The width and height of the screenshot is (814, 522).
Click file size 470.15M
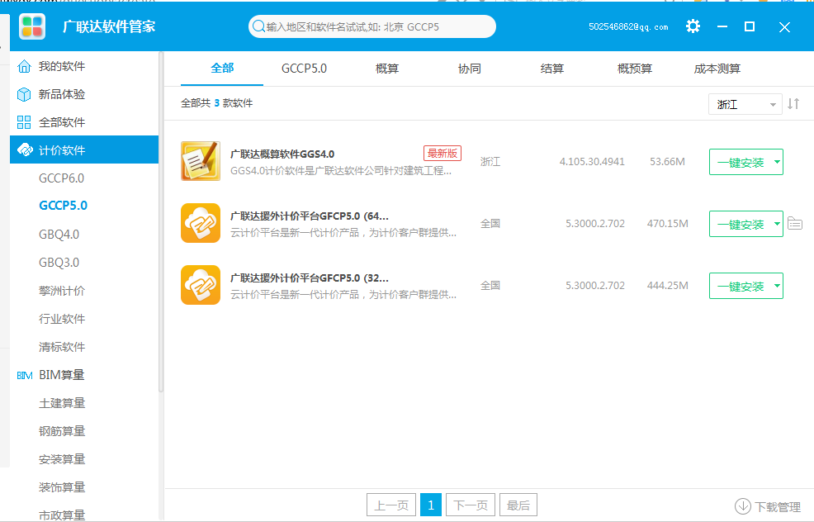[x=668, y=223]
